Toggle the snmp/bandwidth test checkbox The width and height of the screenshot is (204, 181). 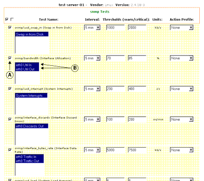[x=10, y=58]
